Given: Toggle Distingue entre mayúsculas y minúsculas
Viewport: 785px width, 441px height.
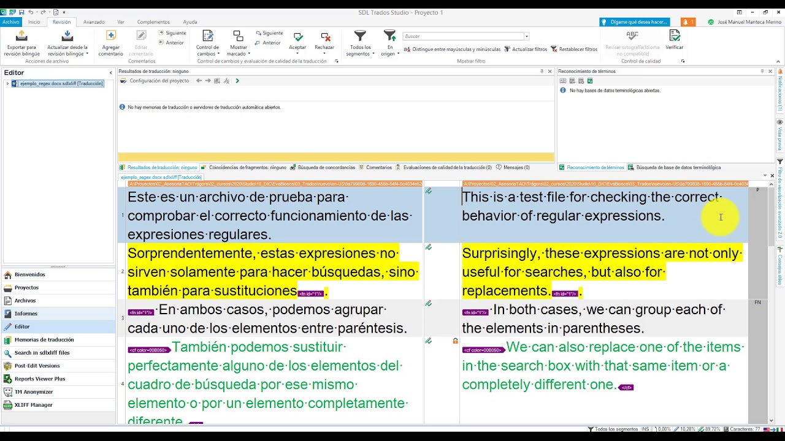Looking at the screenshot, I should tap(452, 49).
